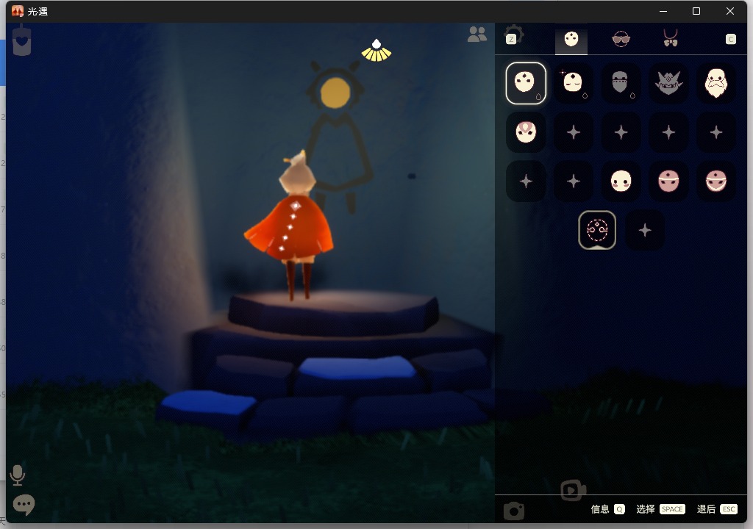Pick the pink mask with straight headband
The height and width of the screenshot is (529, 753).
coord(668,181)
